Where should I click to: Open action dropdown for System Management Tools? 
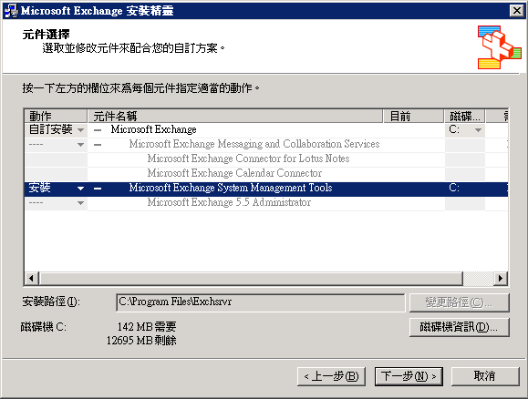(80, 189)
